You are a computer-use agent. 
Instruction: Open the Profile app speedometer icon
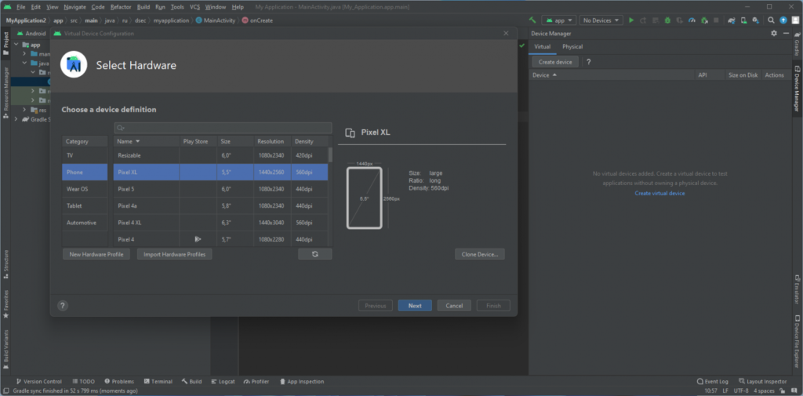(692, 20)
